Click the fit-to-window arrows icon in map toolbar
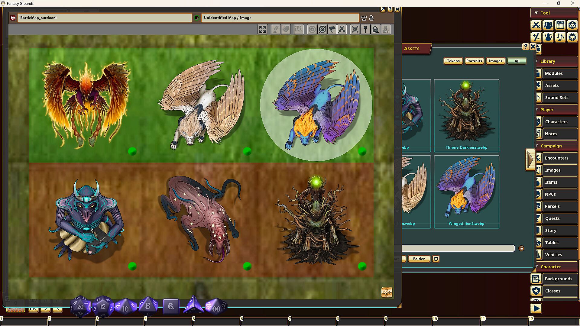Screen dimensions: 580x326 click(x=263, y=29)
